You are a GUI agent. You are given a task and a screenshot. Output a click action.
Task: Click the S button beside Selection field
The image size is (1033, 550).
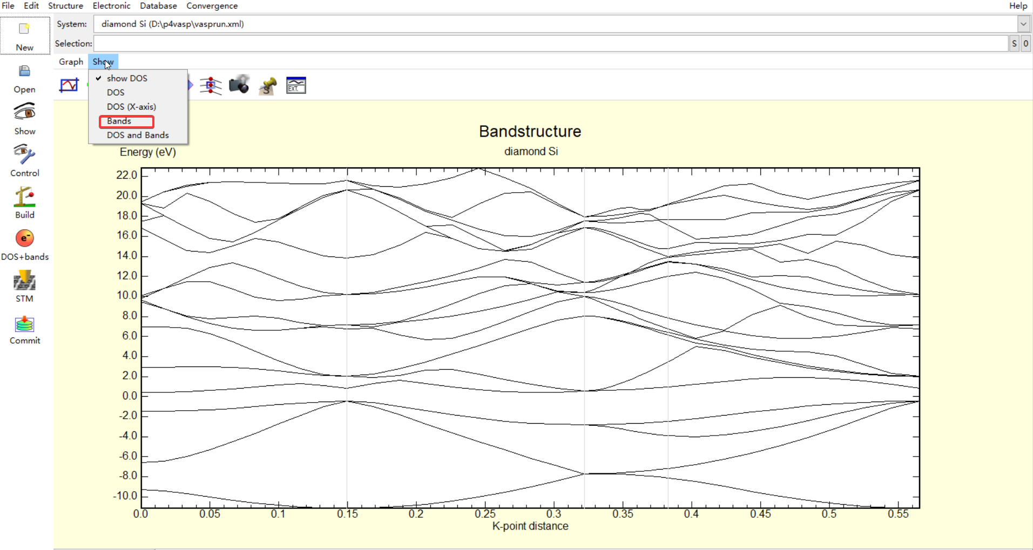[1014, 43]
